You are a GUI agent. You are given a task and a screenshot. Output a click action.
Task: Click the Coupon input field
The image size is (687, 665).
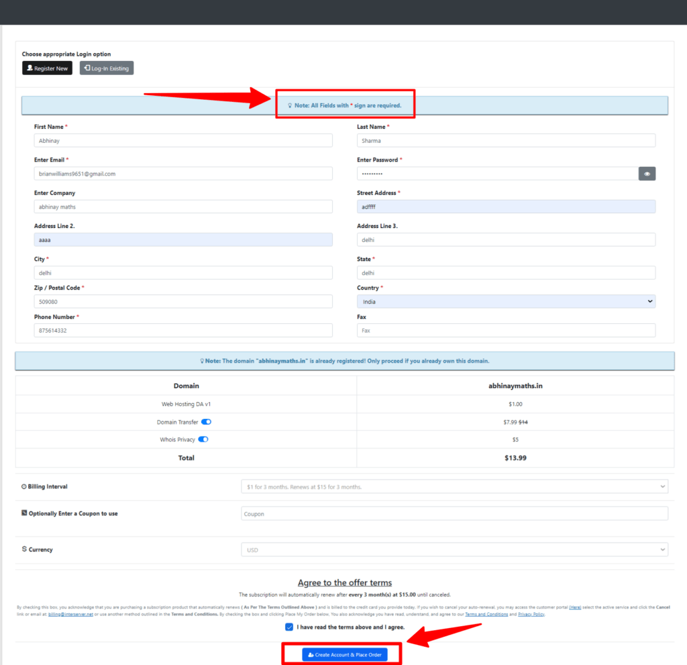point(454,513)
